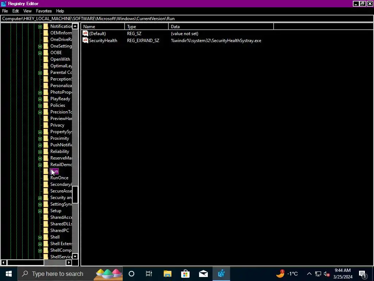Screen dimensions: 374x281
Task: Open Mail from the taskbar
Action: tap(203, 274)
